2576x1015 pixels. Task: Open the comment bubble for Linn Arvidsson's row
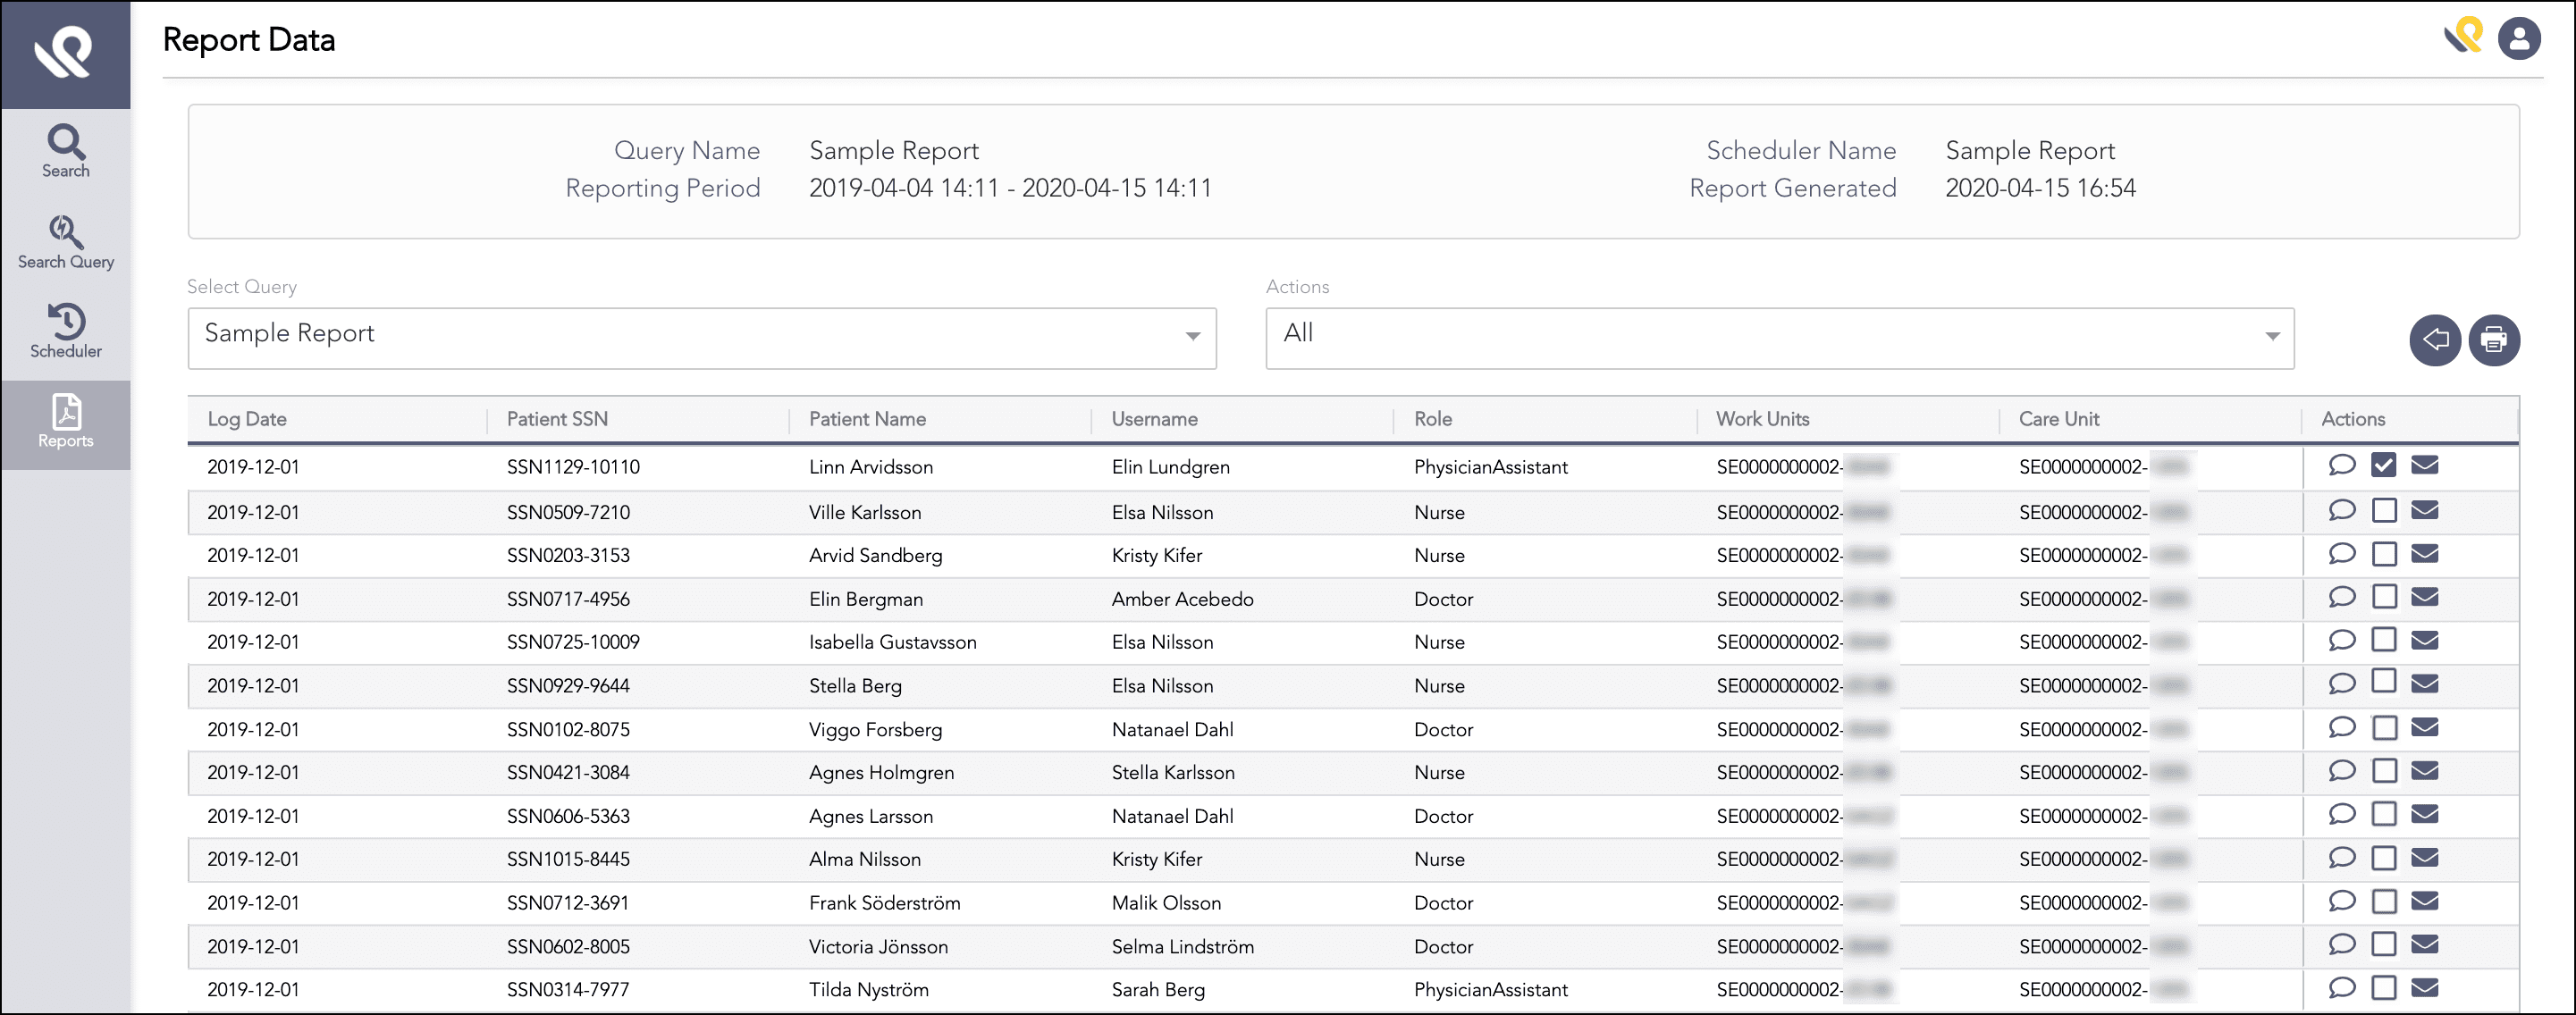[x=2343, y=465]
